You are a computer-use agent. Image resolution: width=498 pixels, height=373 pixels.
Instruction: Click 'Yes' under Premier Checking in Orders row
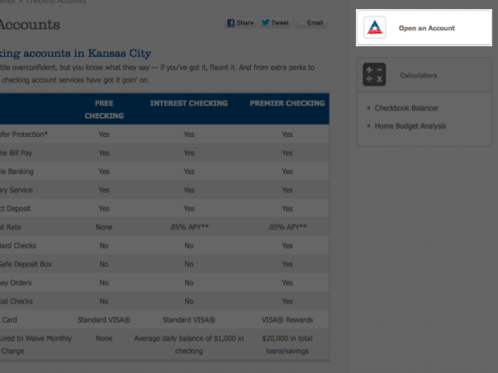tap(287, 282)
